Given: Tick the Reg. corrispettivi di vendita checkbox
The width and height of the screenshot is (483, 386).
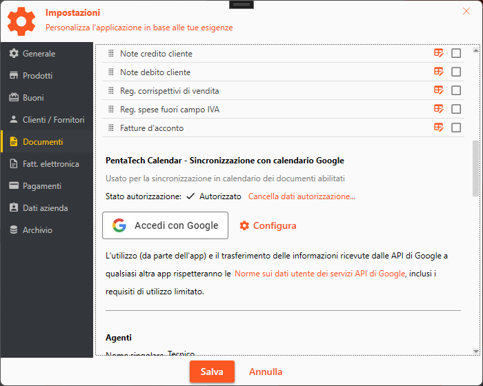Looking at the screenshot, I should coord(456,90).
